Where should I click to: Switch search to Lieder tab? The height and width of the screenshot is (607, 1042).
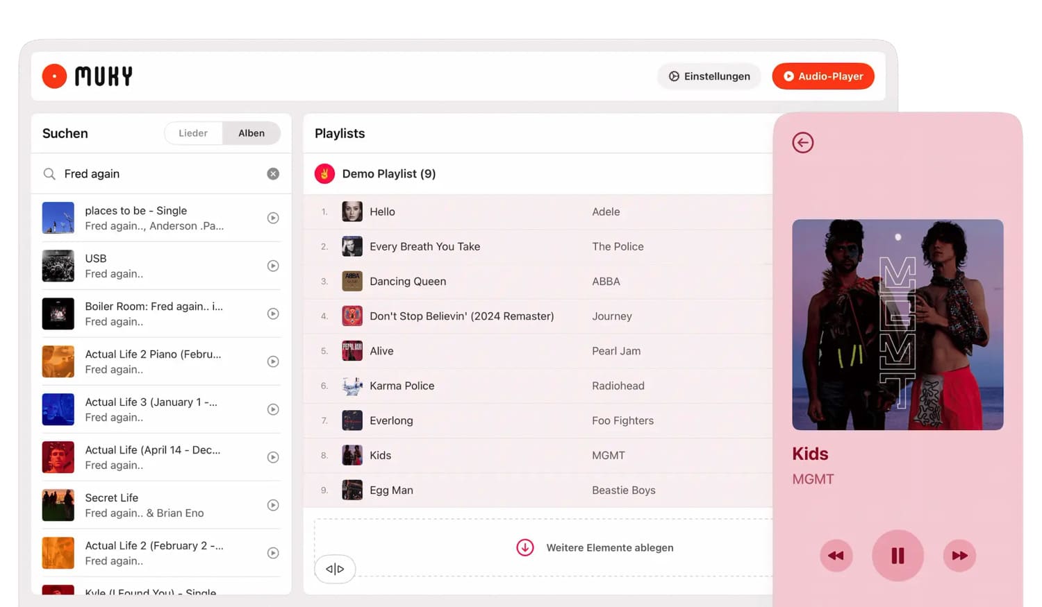(x=193, y=133)
